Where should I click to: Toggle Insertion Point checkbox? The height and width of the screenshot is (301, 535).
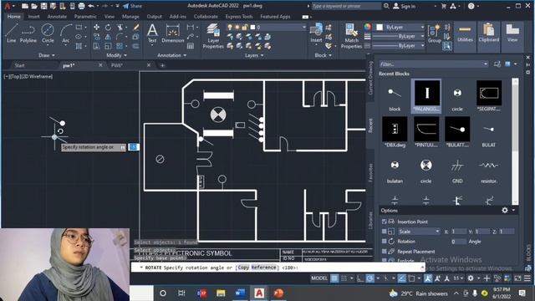click(384, 222)
